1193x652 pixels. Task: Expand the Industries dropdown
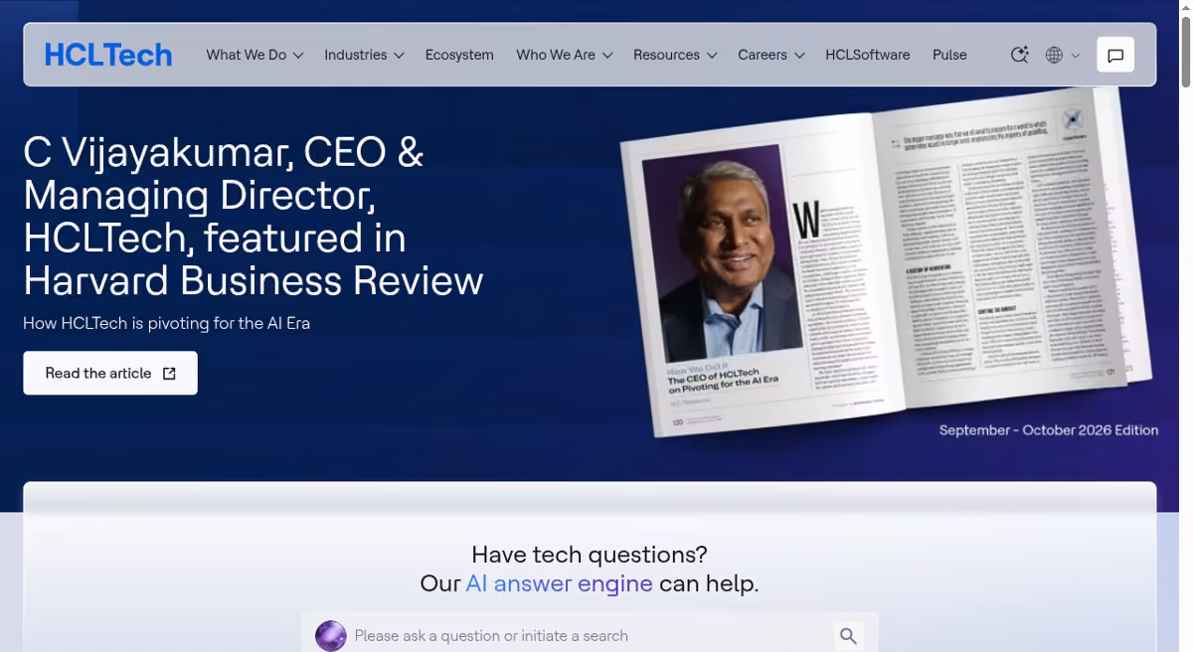364,55
